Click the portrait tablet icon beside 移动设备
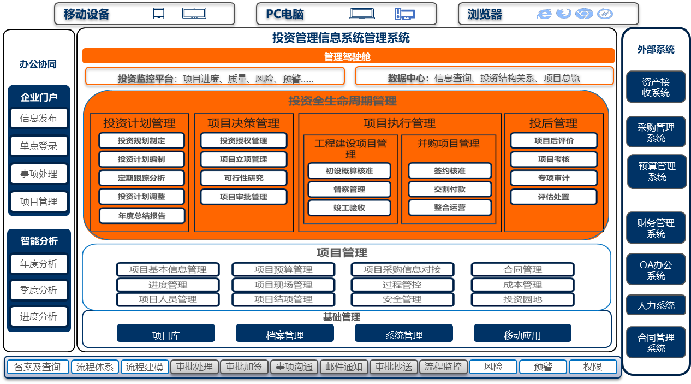The image size is (691, 384). 159,14
